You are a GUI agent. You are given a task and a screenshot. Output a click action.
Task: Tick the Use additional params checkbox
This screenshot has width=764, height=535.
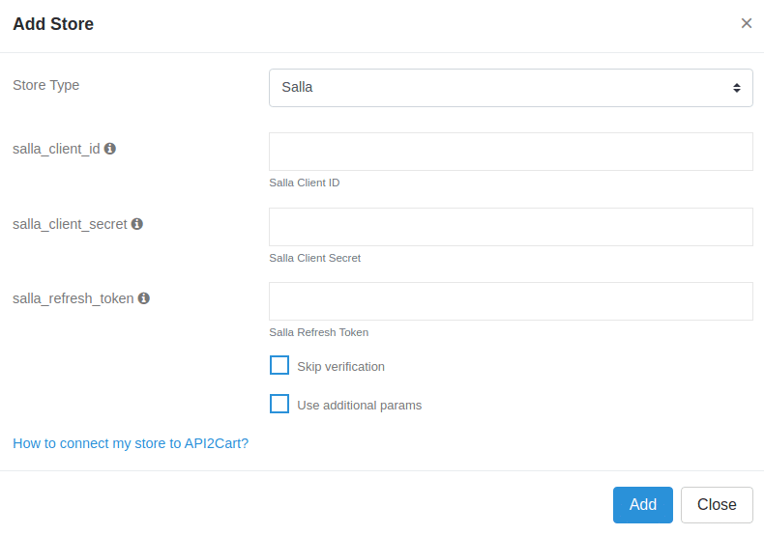click(x=279, y=404)
